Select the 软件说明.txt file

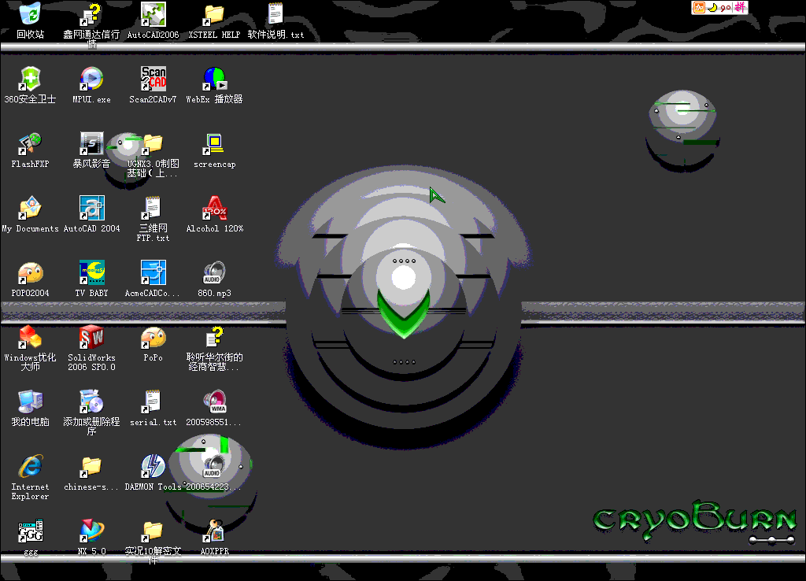coord(275,14)
